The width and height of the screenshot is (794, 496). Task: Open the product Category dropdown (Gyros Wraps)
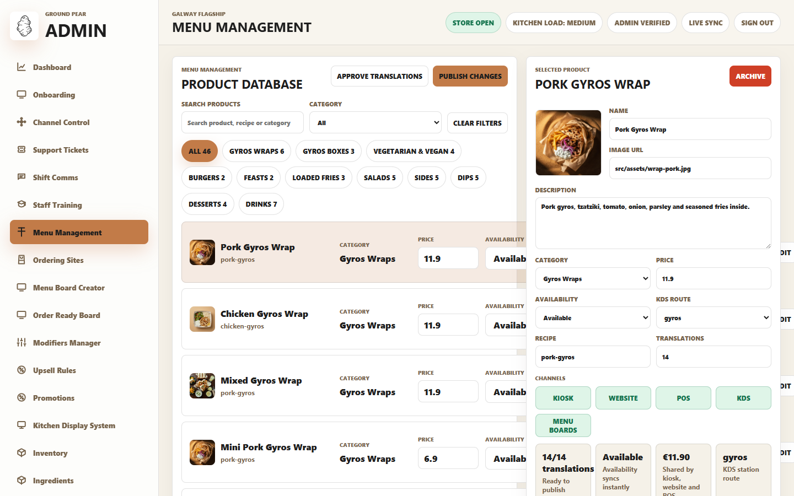[593, 279]
